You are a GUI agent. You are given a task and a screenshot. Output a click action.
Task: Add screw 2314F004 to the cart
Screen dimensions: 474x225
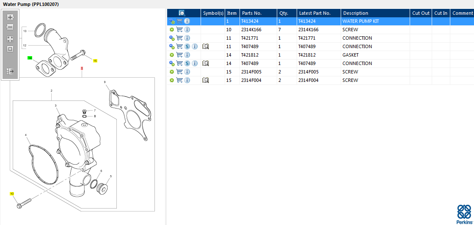(x=179, y=80)
